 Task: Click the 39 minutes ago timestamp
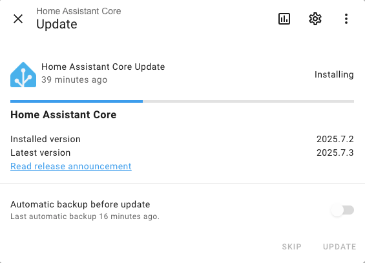click(74, 80)
